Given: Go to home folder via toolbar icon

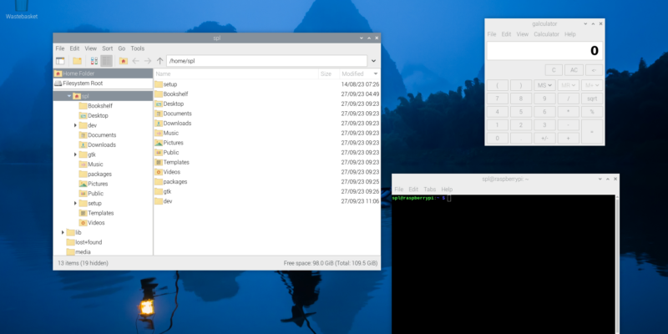Looking at the screenshot, I should pyautogui.click(x=124, y=61).
